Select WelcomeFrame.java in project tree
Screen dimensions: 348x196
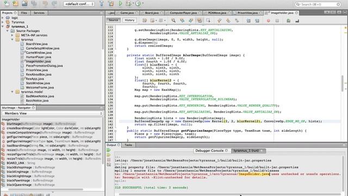(x=40, y=88)
